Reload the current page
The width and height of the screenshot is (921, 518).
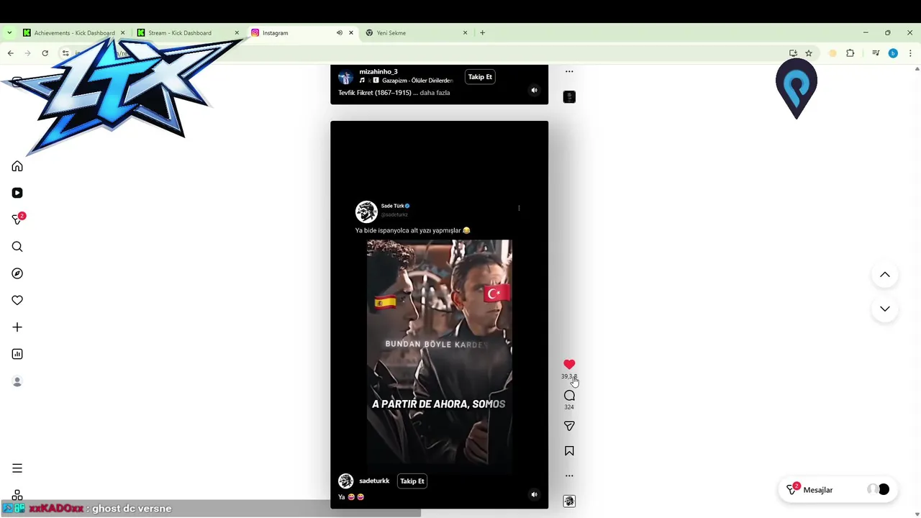[45, 53]
